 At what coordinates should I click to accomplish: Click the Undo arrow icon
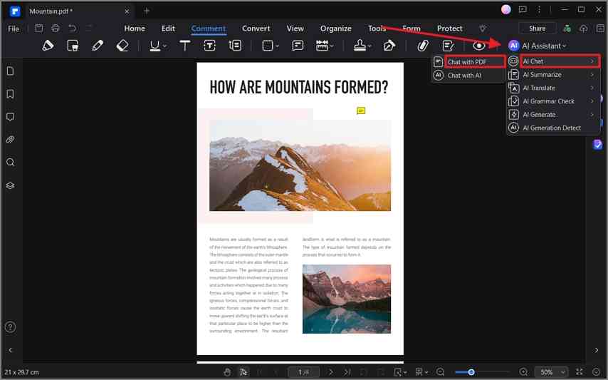pyautogui.click(x=72, y=28)
